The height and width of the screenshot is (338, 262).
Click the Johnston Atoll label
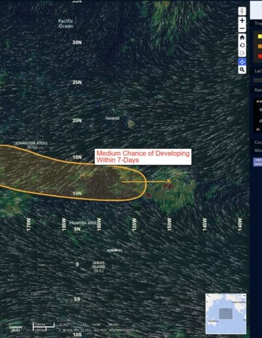click(x=31, y=145)
